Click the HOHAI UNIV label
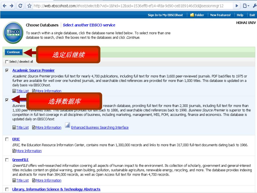The width and height of the screenshot is (257, 193). coord(246,23)
